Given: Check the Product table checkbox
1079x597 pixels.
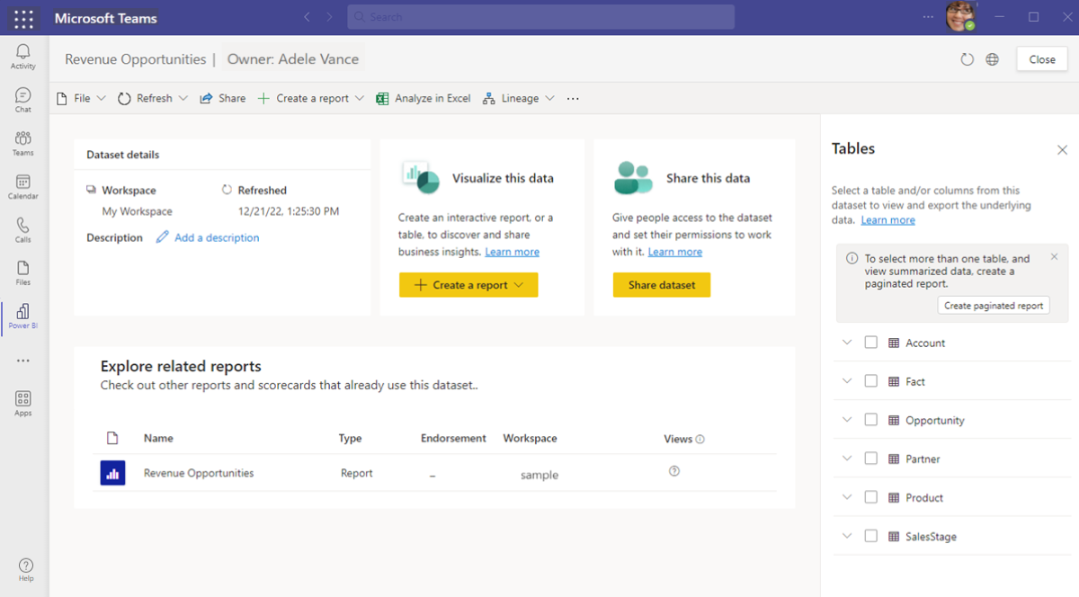Looking at the screenshot, I should coord(870,497).
